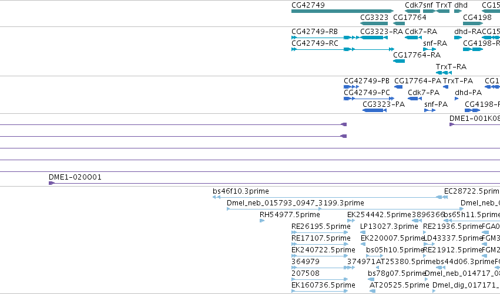Open EST RE21912.5prime

pos(424,256)
